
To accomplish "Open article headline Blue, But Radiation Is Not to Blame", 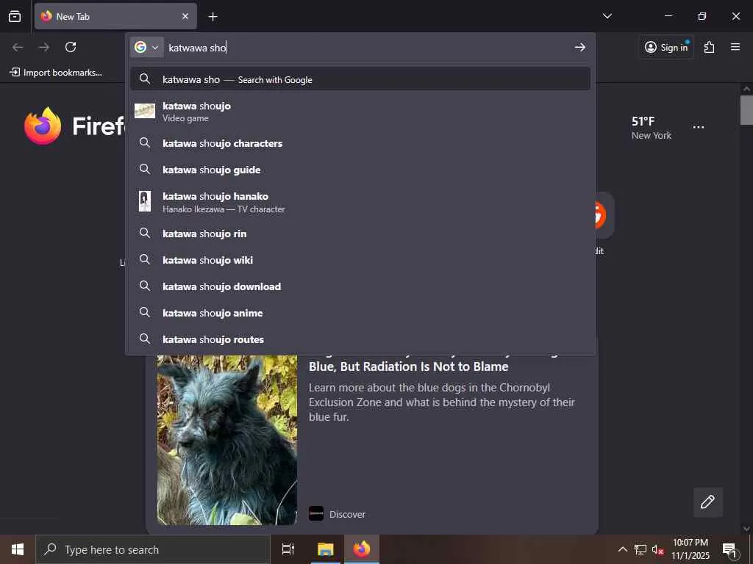I will click(409, 366).
